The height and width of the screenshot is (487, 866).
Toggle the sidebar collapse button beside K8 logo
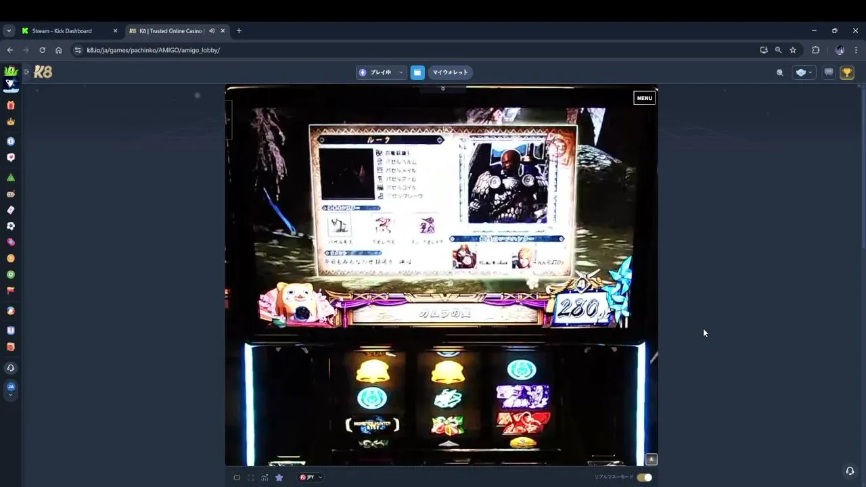click(26, 72)
